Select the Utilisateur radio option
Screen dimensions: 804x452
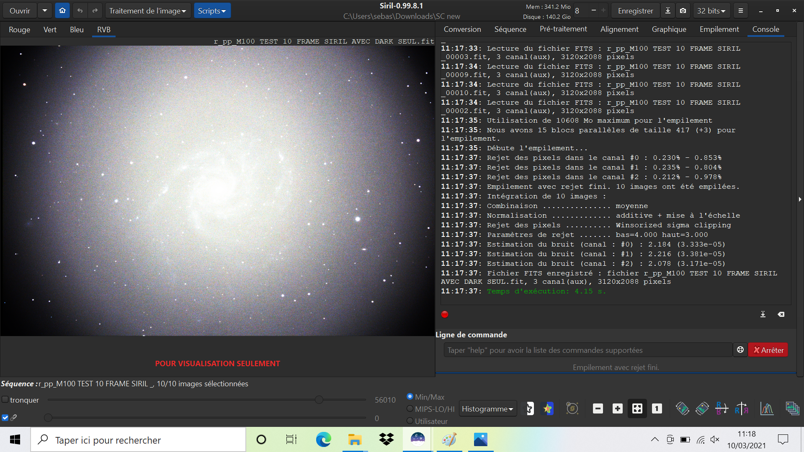pos(410,421)
